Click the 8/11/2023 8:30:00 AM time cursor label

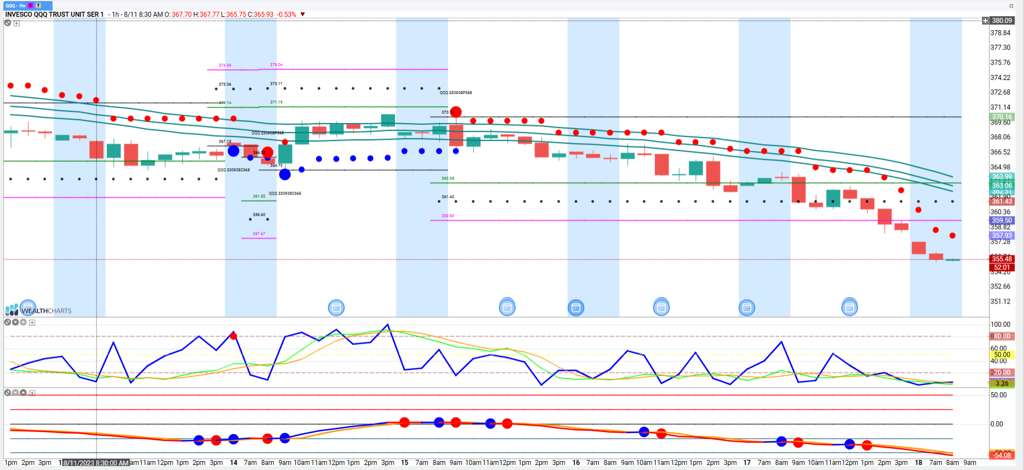(x=95, y=463)
